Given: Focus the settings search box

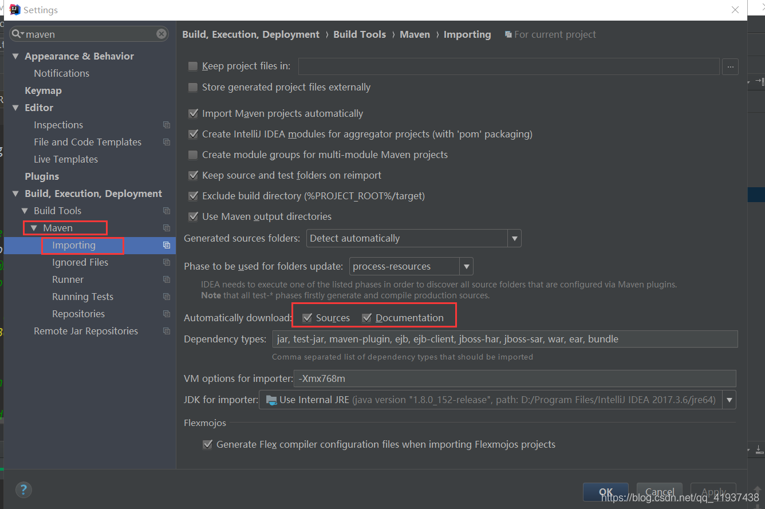Looking at the screenshot, I should coord(89,34).
